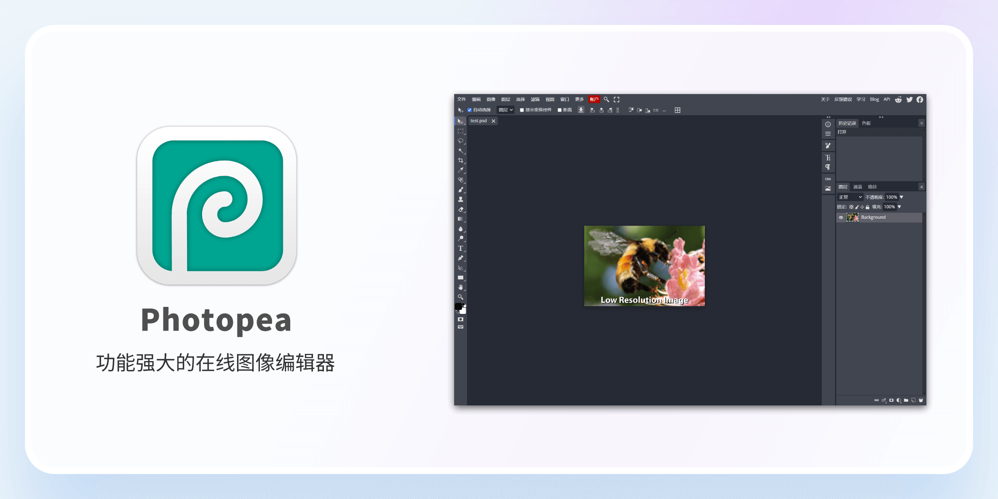Align right edges icon in options bar
The image size is (998, 499).
(610, 110)
